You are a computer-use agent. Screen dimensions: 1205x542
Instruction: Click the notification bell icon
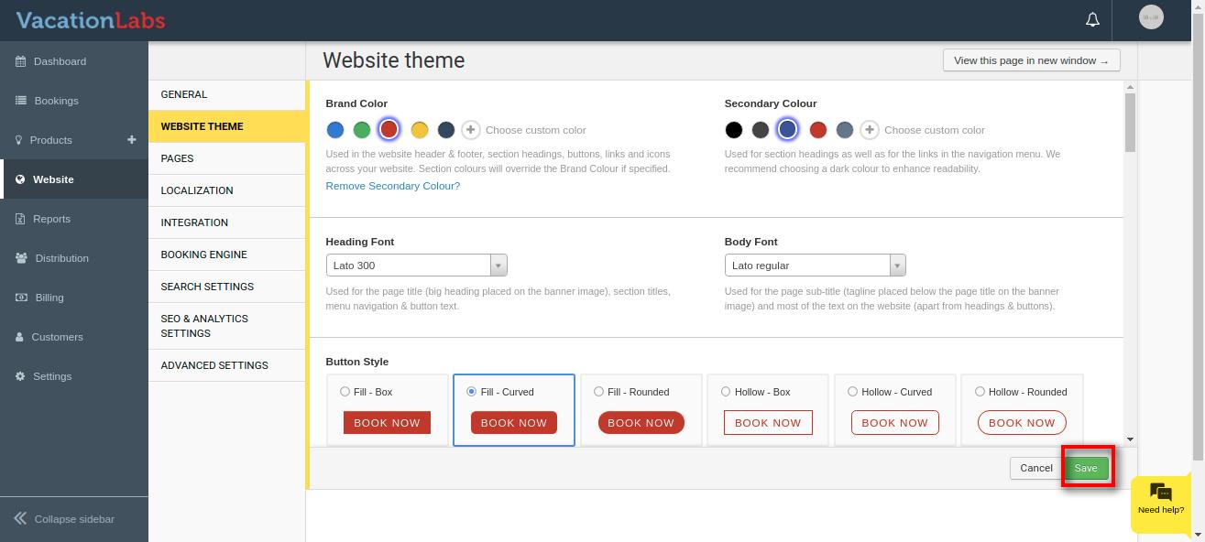1092,19
